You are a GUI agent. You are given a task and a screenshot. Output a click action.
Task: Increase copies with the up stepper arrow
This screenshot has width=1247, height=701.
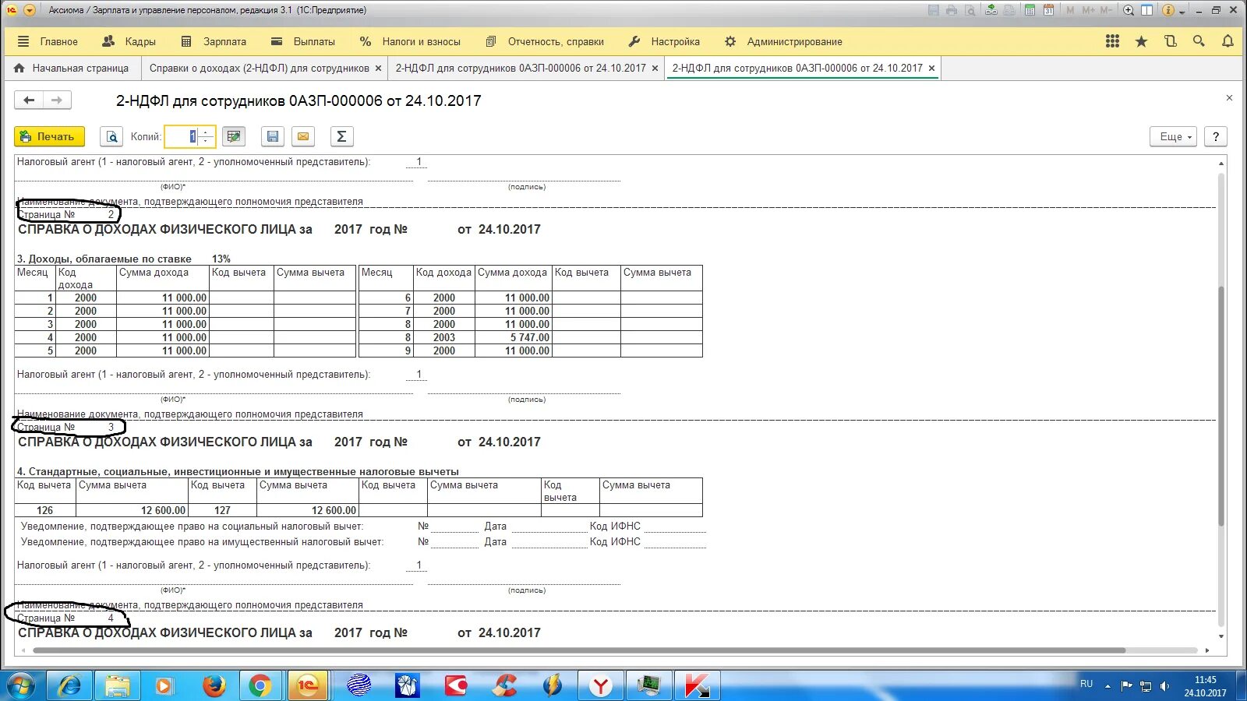(207, 132)
